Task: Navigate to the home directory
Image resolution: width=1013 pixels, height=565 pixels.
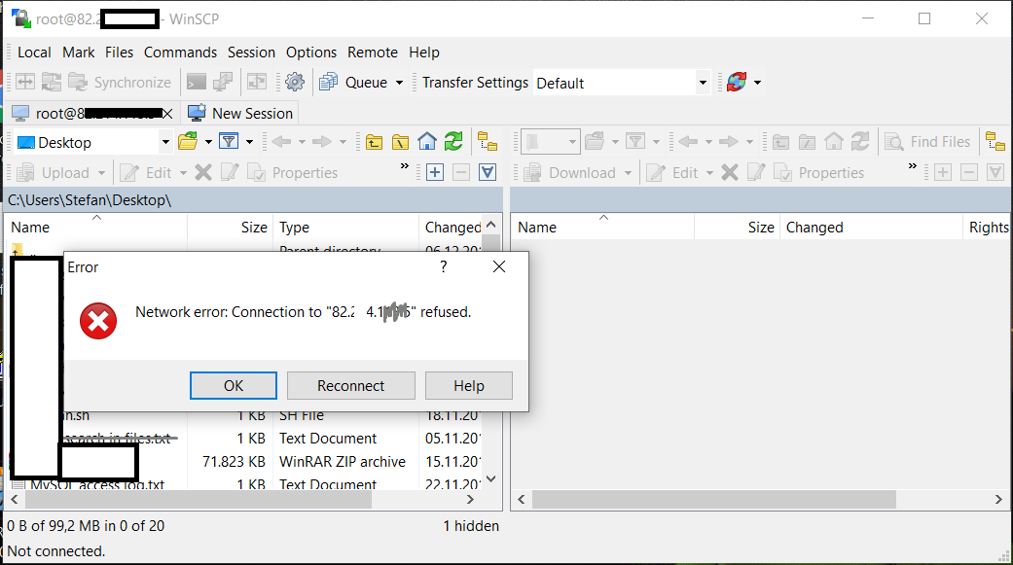Action: click(x=426, y=141)
